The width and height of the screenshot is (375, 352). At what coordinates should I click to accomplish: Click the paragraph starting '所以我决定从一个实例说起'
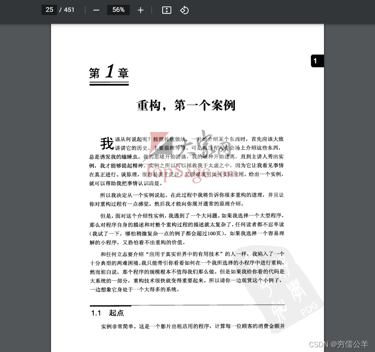pos(187,200)
